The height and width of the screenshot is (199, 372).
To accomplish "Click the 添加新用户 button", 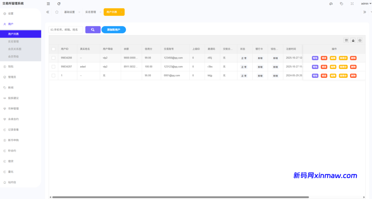I will coord(113,30).
